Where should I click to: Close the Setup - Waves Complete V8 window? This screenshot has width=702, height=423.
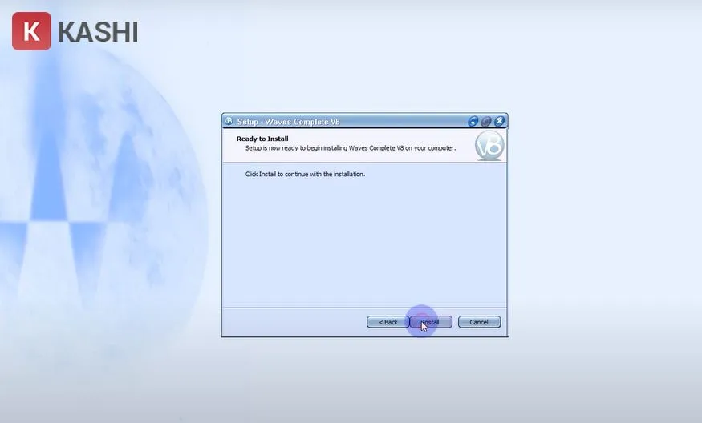coord(500,121)
